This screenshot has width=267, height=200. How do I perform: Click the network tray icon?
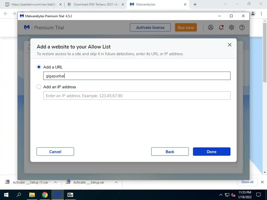pos(227,195)
